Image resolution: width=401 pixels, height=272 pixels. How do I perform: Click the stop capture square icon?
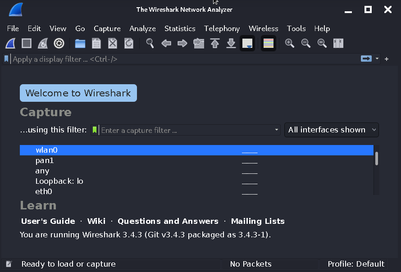pos(27,43)
